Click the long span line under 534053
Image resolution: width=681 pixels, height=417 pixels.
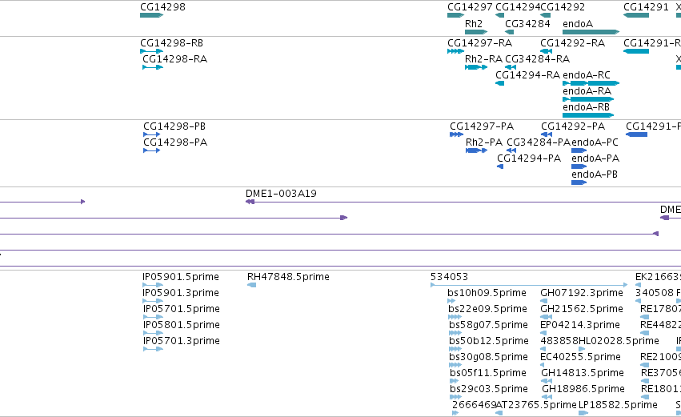point(529,285)
